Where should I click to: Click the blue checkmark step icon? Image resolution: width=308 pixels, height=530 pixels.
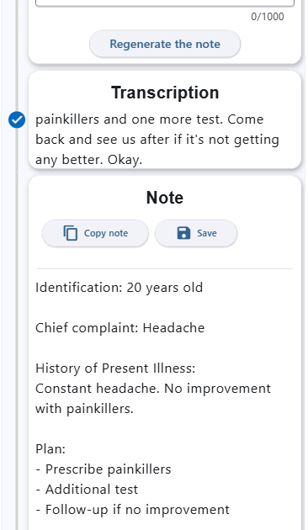(17, 119)
